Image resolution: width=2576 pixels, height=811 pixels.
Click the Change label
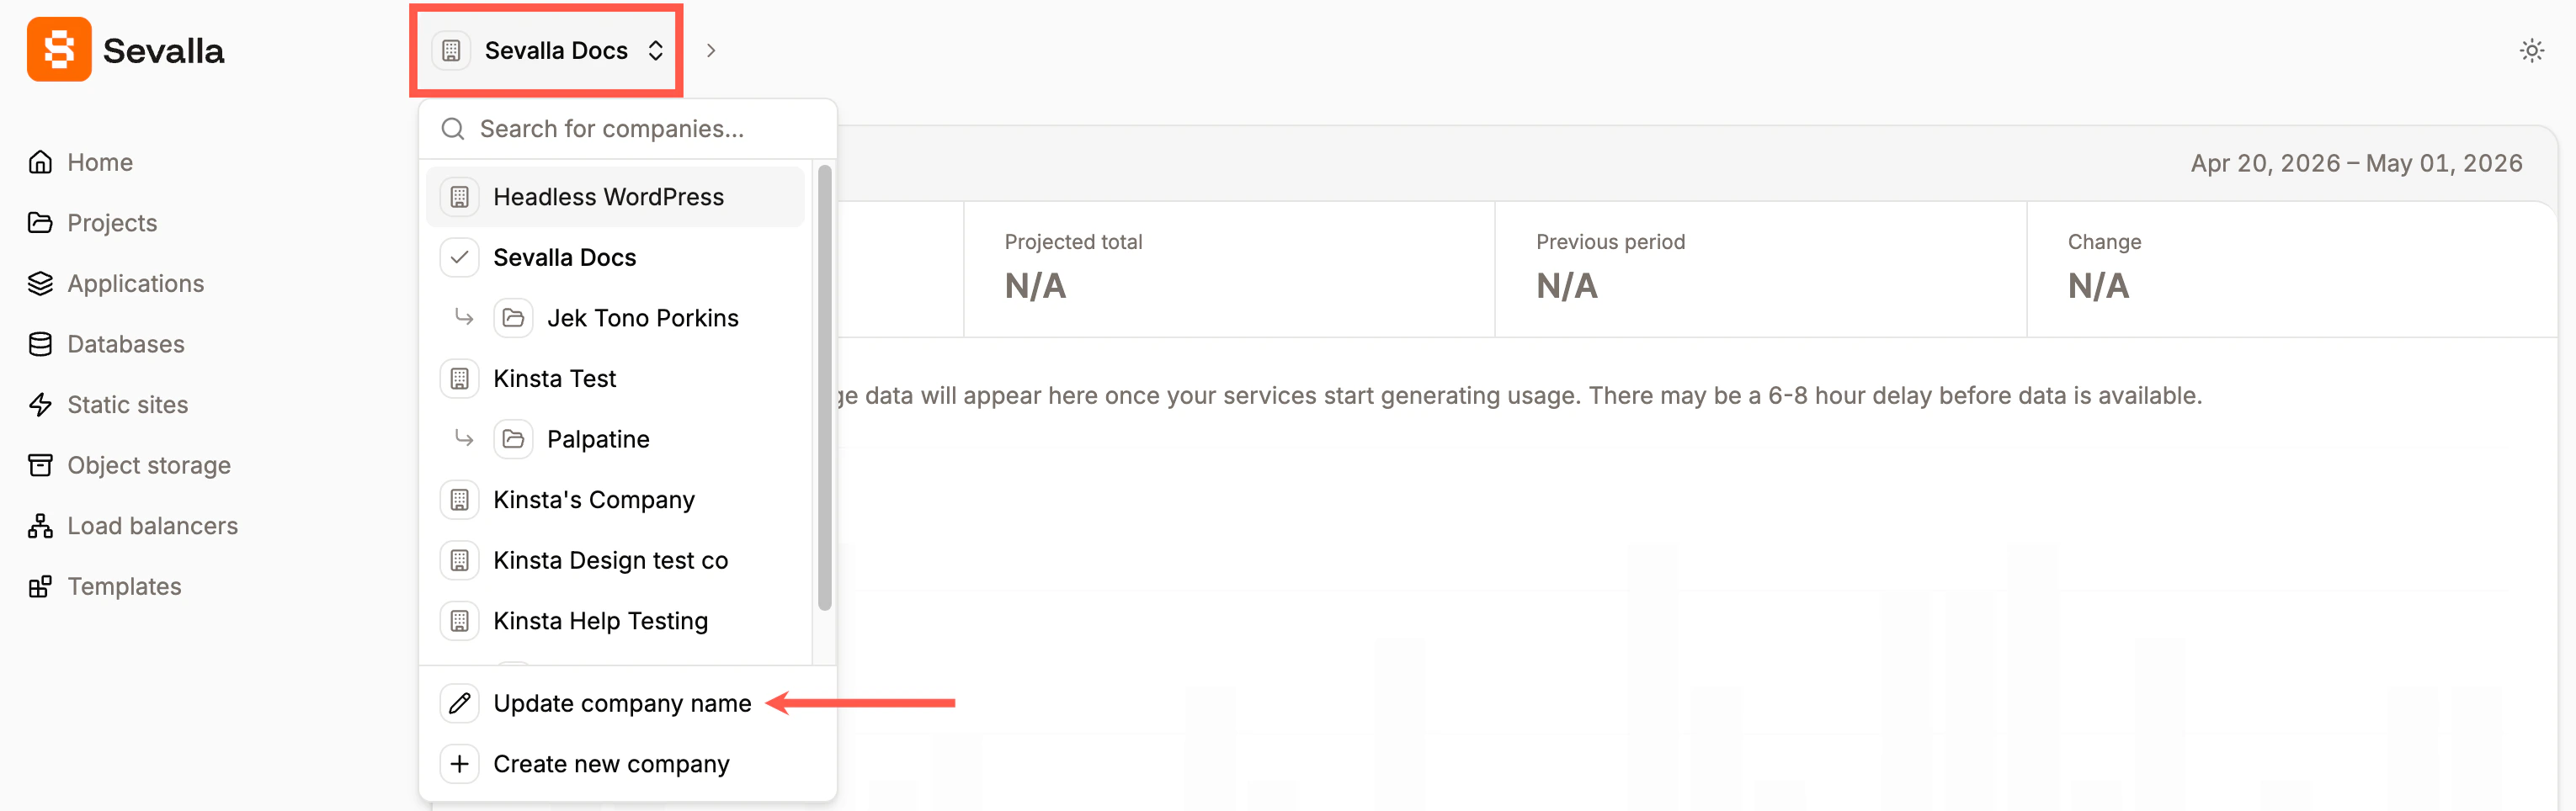2104,241
